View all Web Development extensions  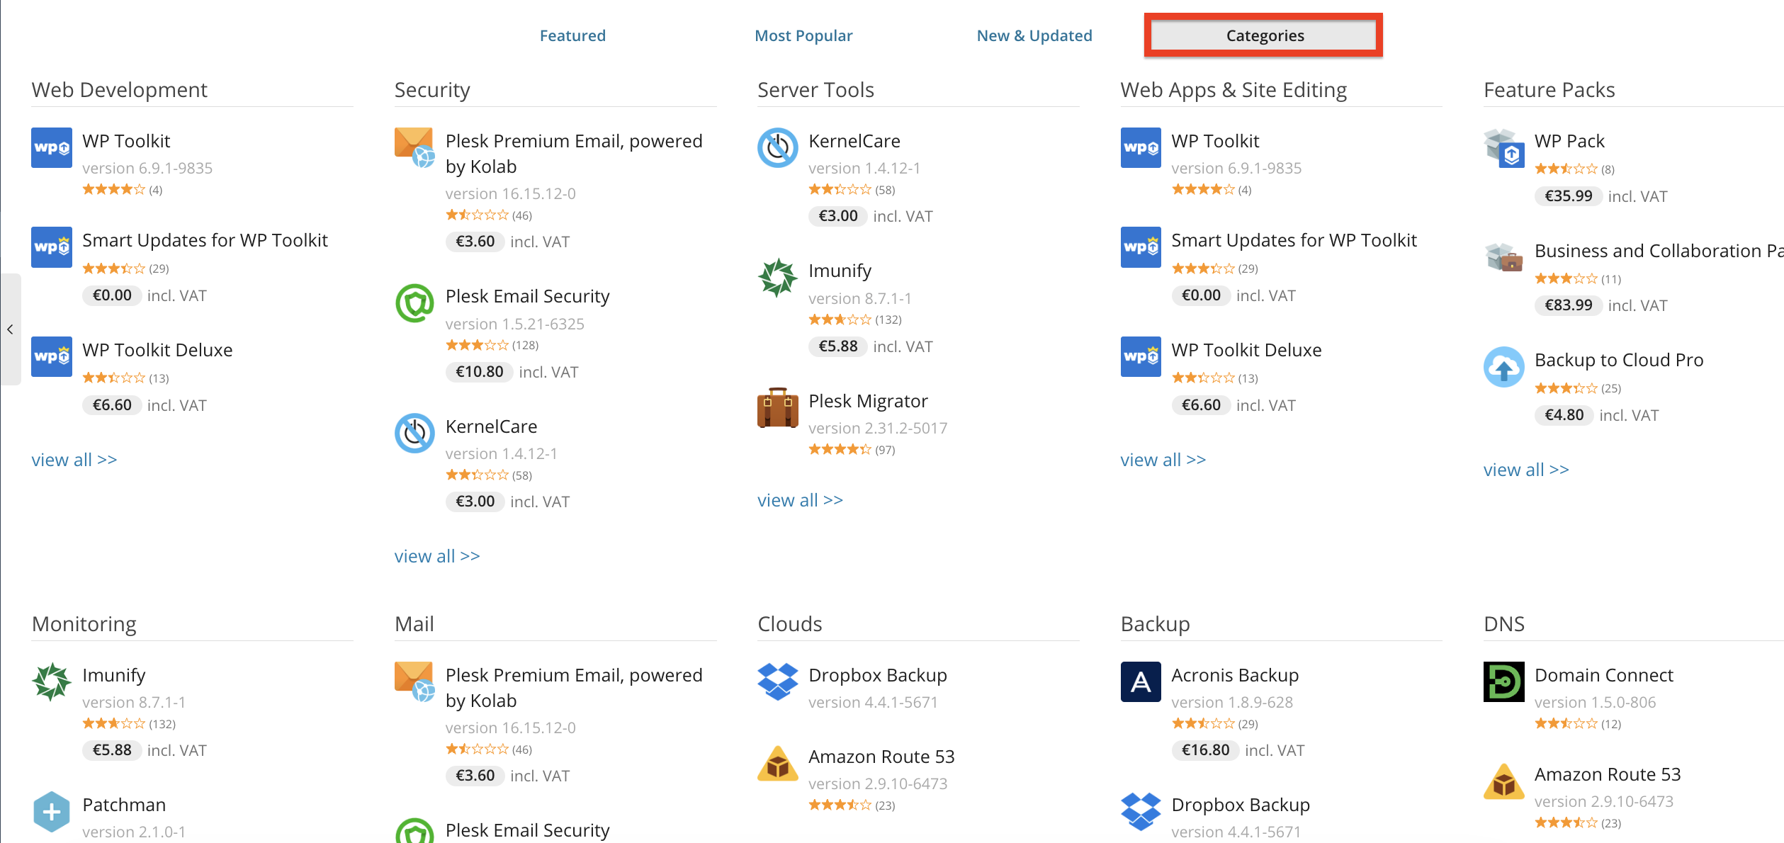[x=74, y=460]
